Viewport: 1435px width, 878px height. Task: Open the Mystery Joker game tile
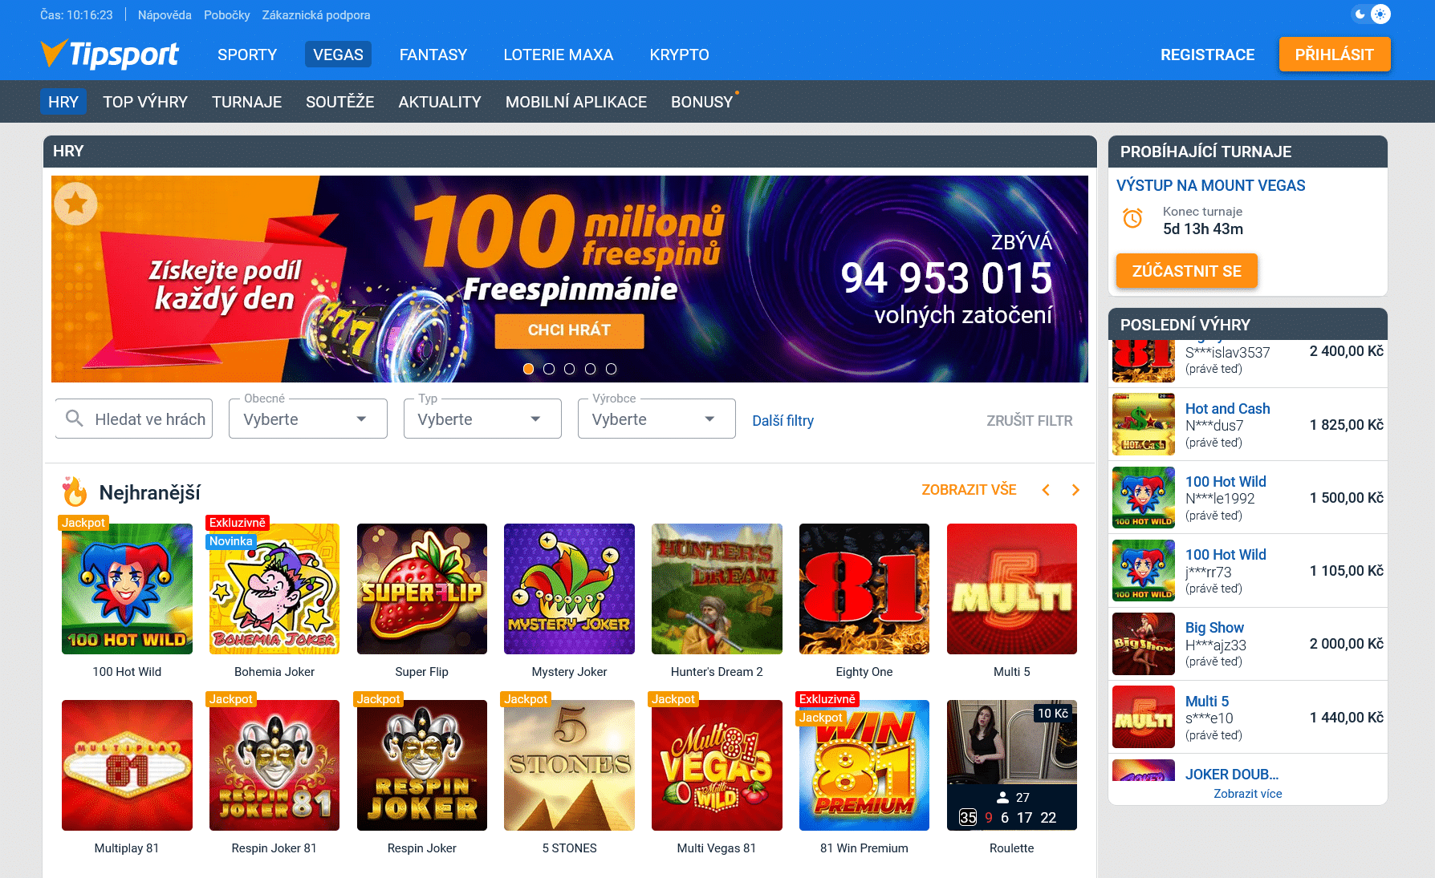569,589
